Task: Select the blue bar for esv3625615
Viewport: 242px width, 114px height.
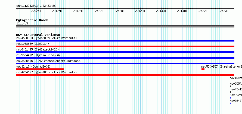Action: click(125, 64)
